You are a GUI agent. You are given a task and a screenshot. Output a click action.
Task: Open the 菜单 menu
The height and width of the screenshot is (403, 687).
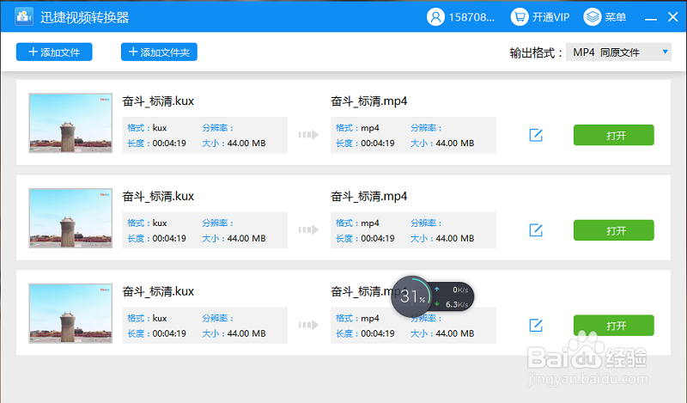[605, 17]
